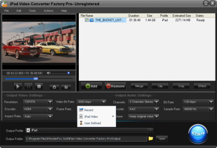Choose Recent in the profile popup
Viewport: 217px width, 148px height.
(x=96, y=110)
